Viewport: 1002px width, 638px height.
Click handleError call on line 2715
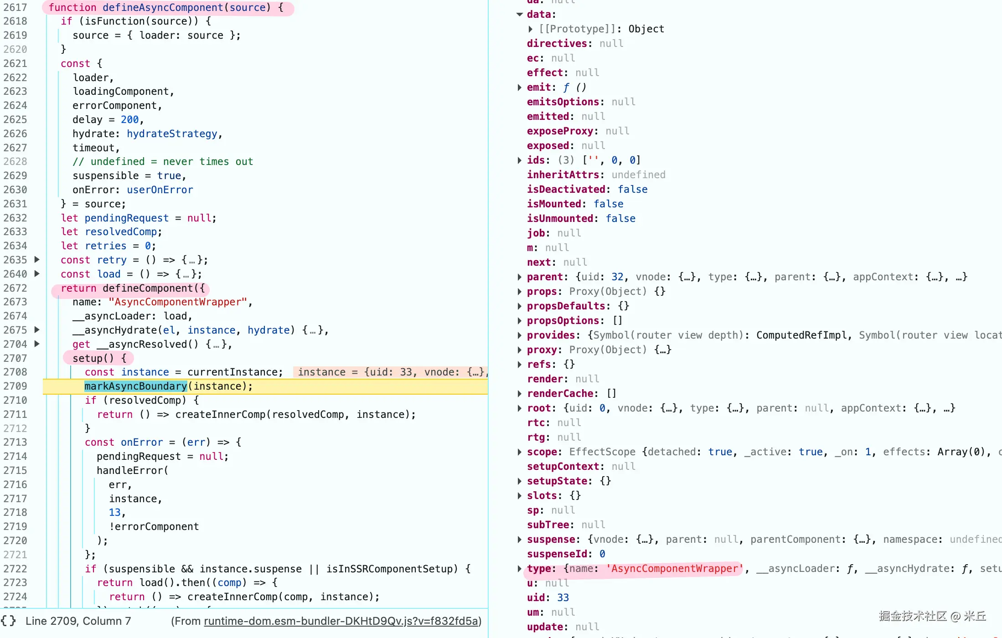coord(129,470)
